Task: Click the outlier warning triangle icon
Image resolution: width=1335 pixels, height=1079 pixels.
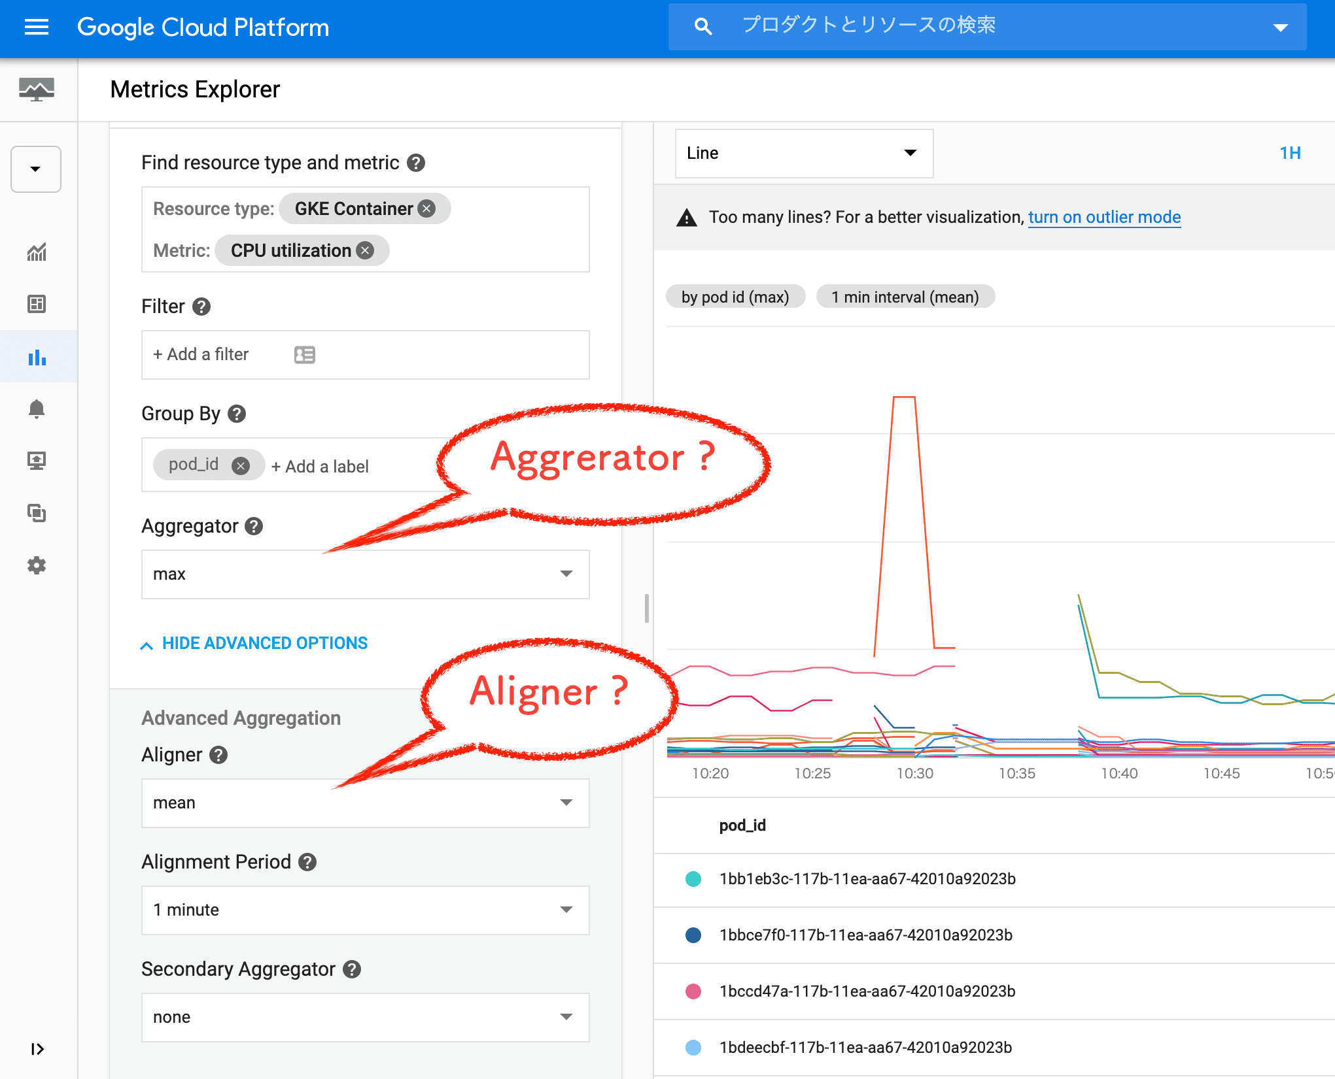Action: click(686, 218)
